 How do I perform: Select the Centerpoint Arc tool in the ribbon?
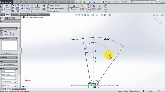(x=18, y=8)
